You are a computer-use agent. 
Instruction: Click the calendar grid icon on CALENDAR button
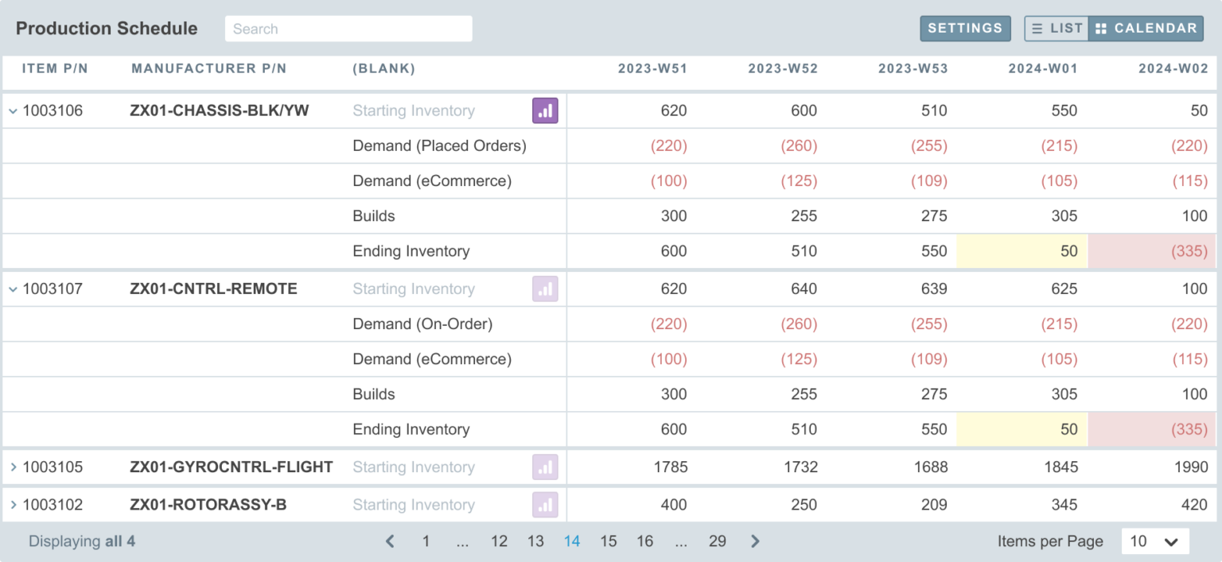[x=1102, y=28]
